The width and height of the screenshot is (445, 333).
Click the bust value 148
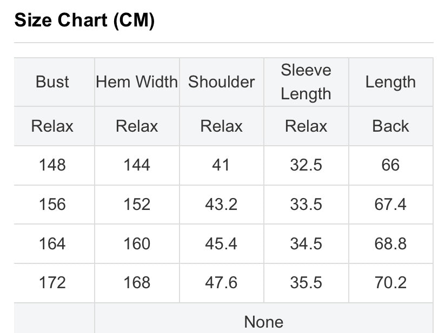point(52,165)
